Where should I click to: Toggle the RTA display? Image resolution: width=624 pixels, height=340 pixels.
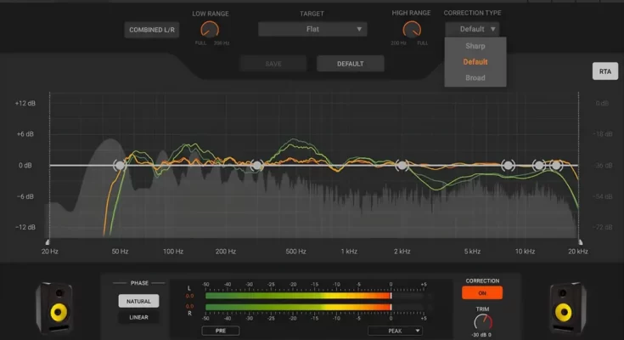[604, 71]
